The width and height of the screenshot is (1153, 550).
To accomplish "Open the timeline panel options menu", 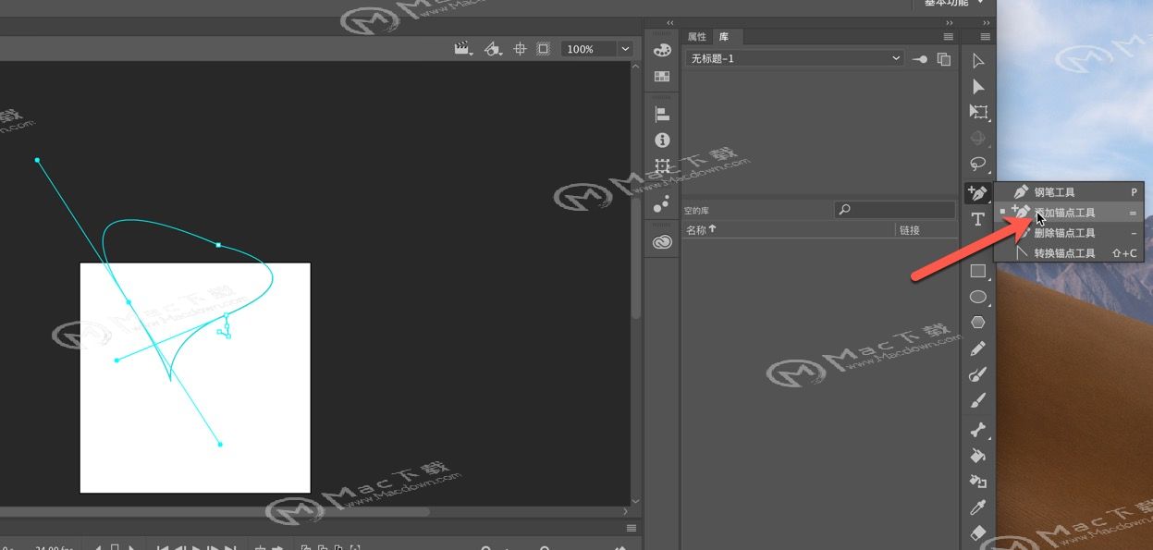I will 632,528.
